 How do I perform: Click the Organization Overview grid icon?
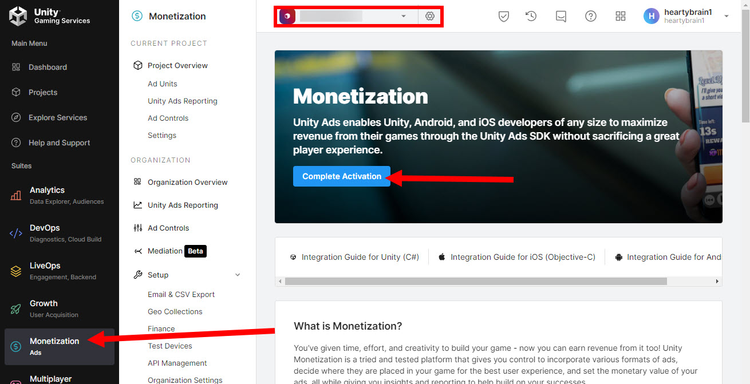[137, 182]
